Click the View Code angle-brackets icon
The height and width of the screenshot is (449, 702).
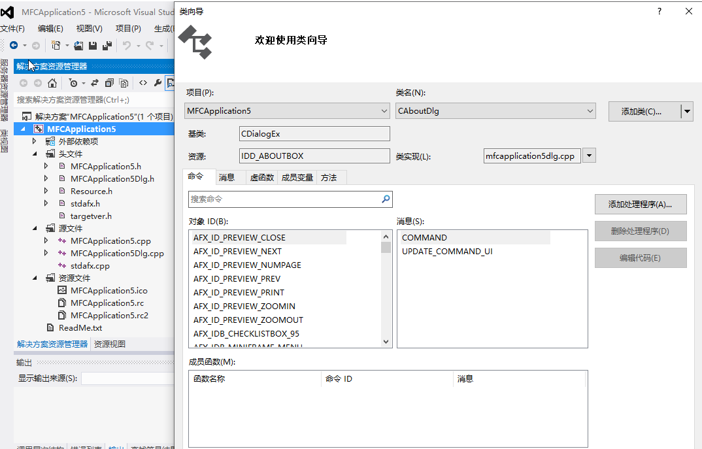coord(142,83)
